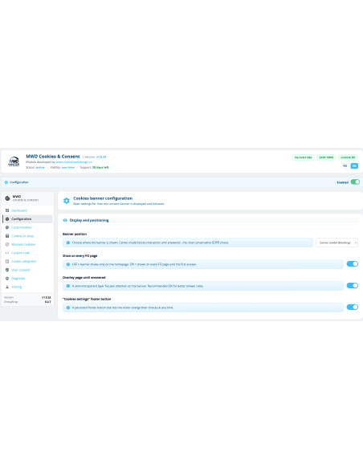Click the No overrides badge

304,157
